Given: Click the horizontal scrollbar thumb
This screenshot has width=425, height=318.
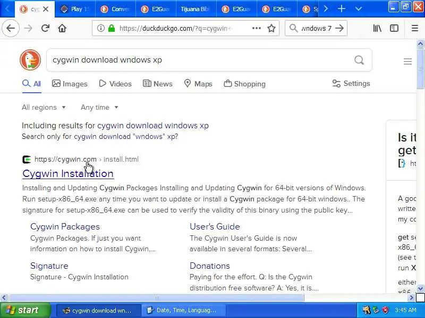Looking at the screenshot, I should 156,298.
